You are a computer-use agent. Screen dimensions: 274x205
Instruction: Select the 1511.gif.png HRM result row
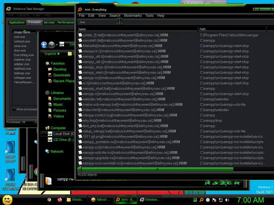(x=125, y=136)
